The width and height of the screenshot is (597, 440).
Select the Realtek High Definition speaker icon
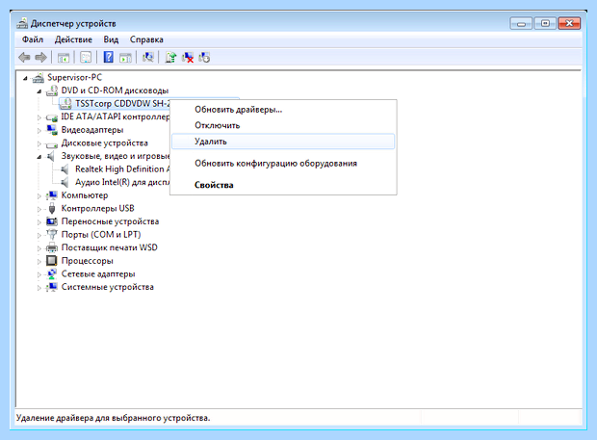(x=65, y=169)
